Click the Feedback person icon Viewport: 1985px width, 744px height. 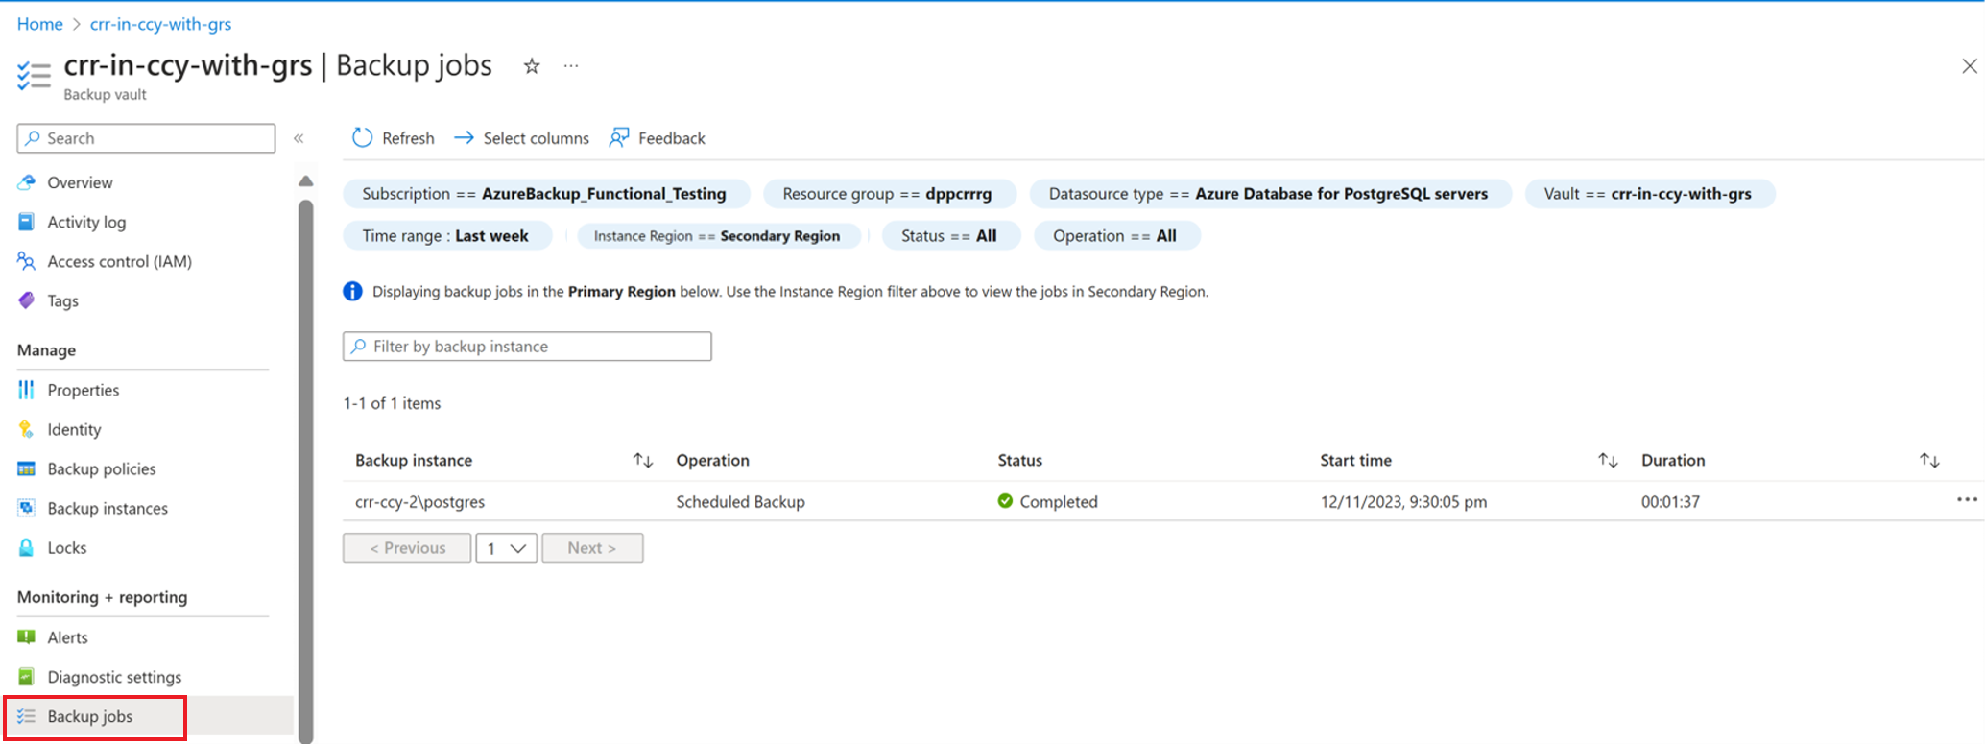(619, 138)
